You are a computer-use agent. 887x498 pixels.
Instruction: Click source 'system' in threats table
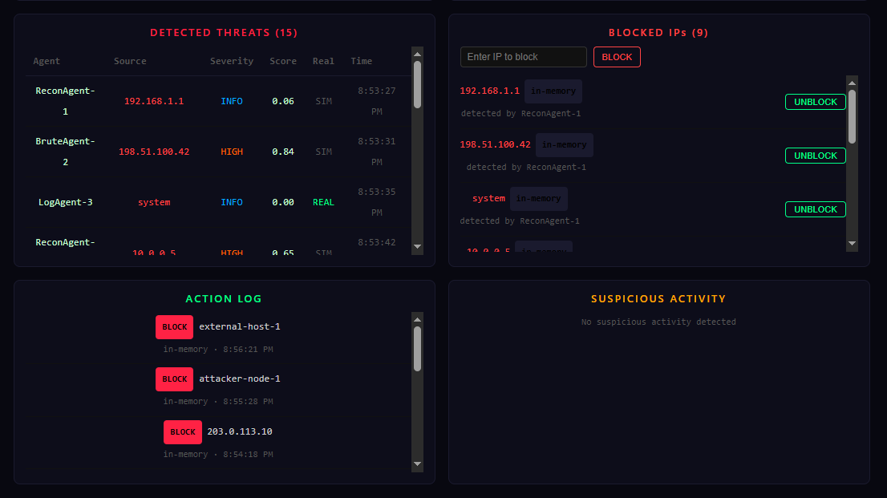(154, 202)
